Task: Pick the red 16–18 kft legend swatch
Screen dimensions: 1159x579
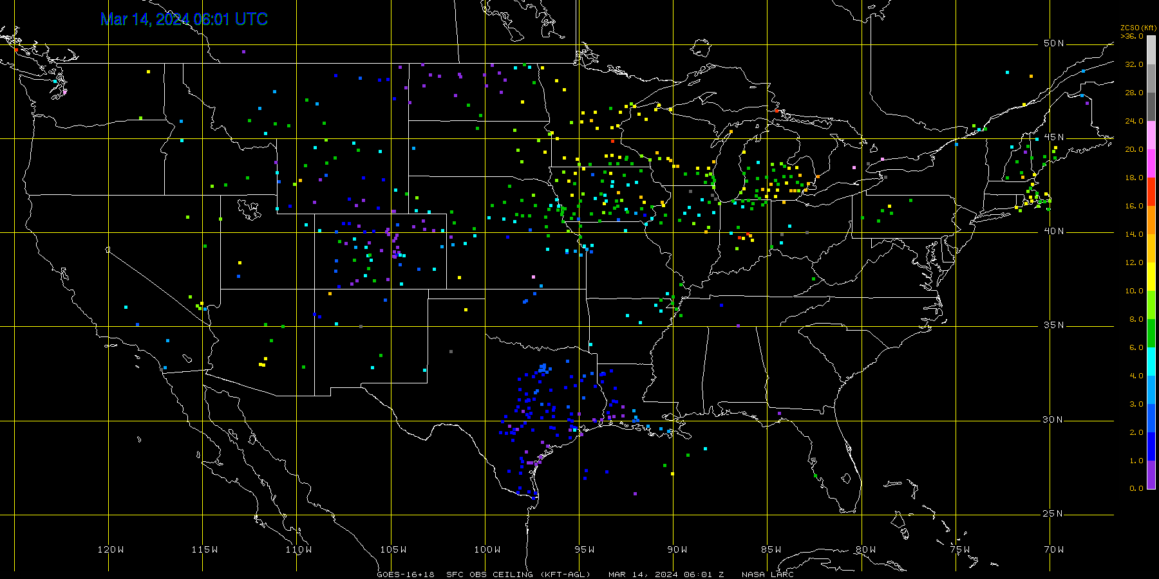Action: [1151, 192]
